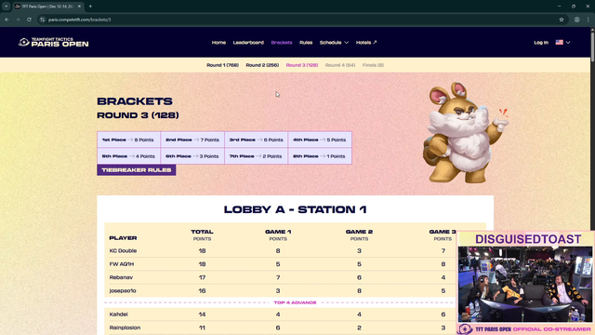Image resolution: width=595 pixels, height=335 pixels.
Task: Close the TFT Paris Open browser tab
Action: (x=79, y=7)
